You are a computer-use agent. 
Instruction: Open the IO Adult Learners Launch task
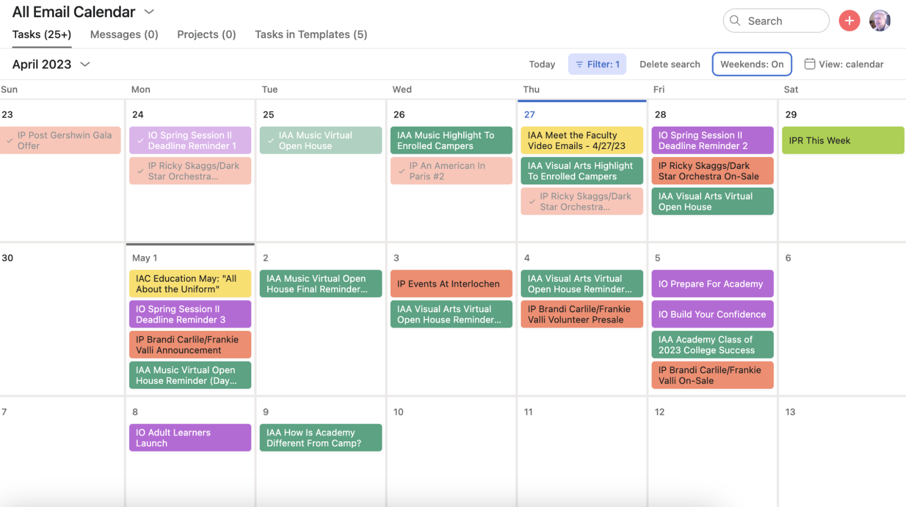point(190,437)
